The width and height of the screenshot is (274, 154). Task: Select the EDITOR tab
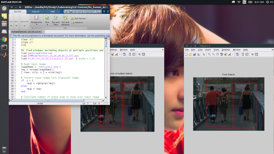point(18,12)
